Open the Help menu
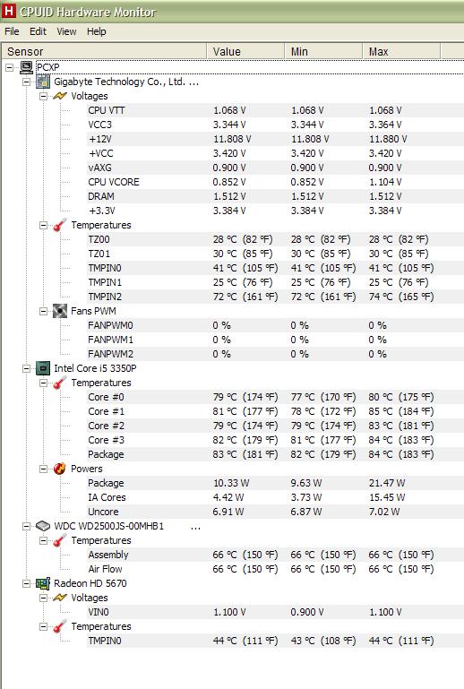Viewport: 464px width, 689px height. click(x=96, y=31)
